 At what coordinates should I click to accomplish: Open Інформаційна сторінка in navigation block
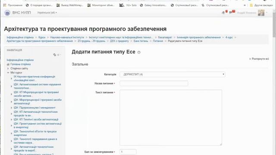20,60
